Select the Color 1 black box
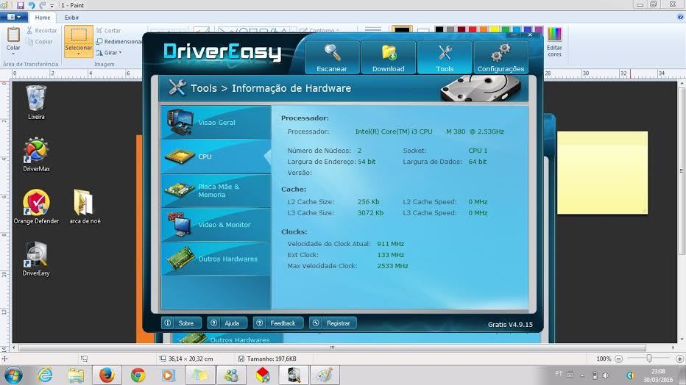Viewport: 686px width, 385px height. pyautogui.click(x=402, y=29)
